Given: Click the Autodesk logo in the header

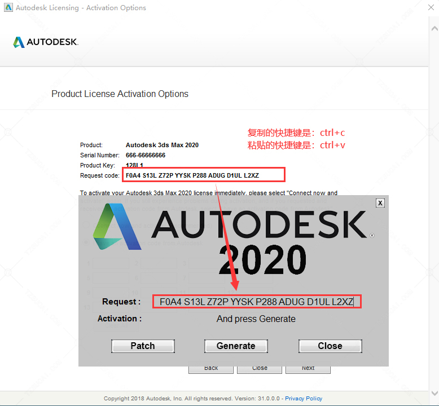Looking at the screenshot, I should [46, 42].
